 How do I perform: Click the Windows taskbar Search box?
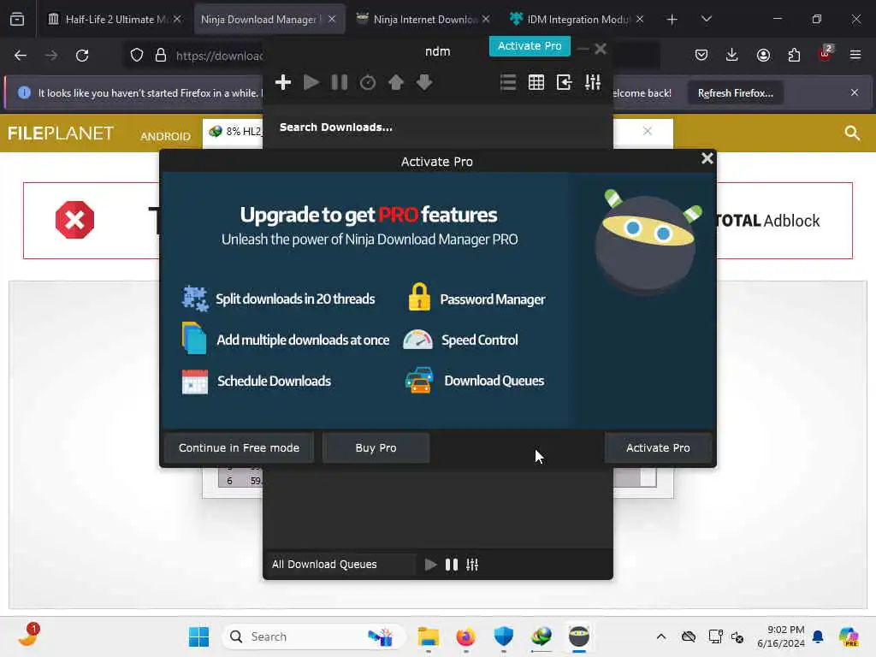coord(315,636)
